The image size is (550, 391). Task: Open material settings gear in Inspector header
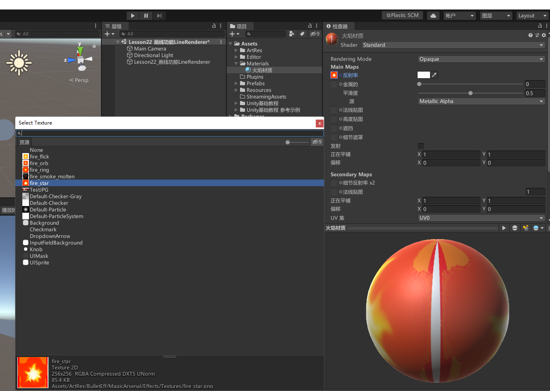[x=544, y=35]
